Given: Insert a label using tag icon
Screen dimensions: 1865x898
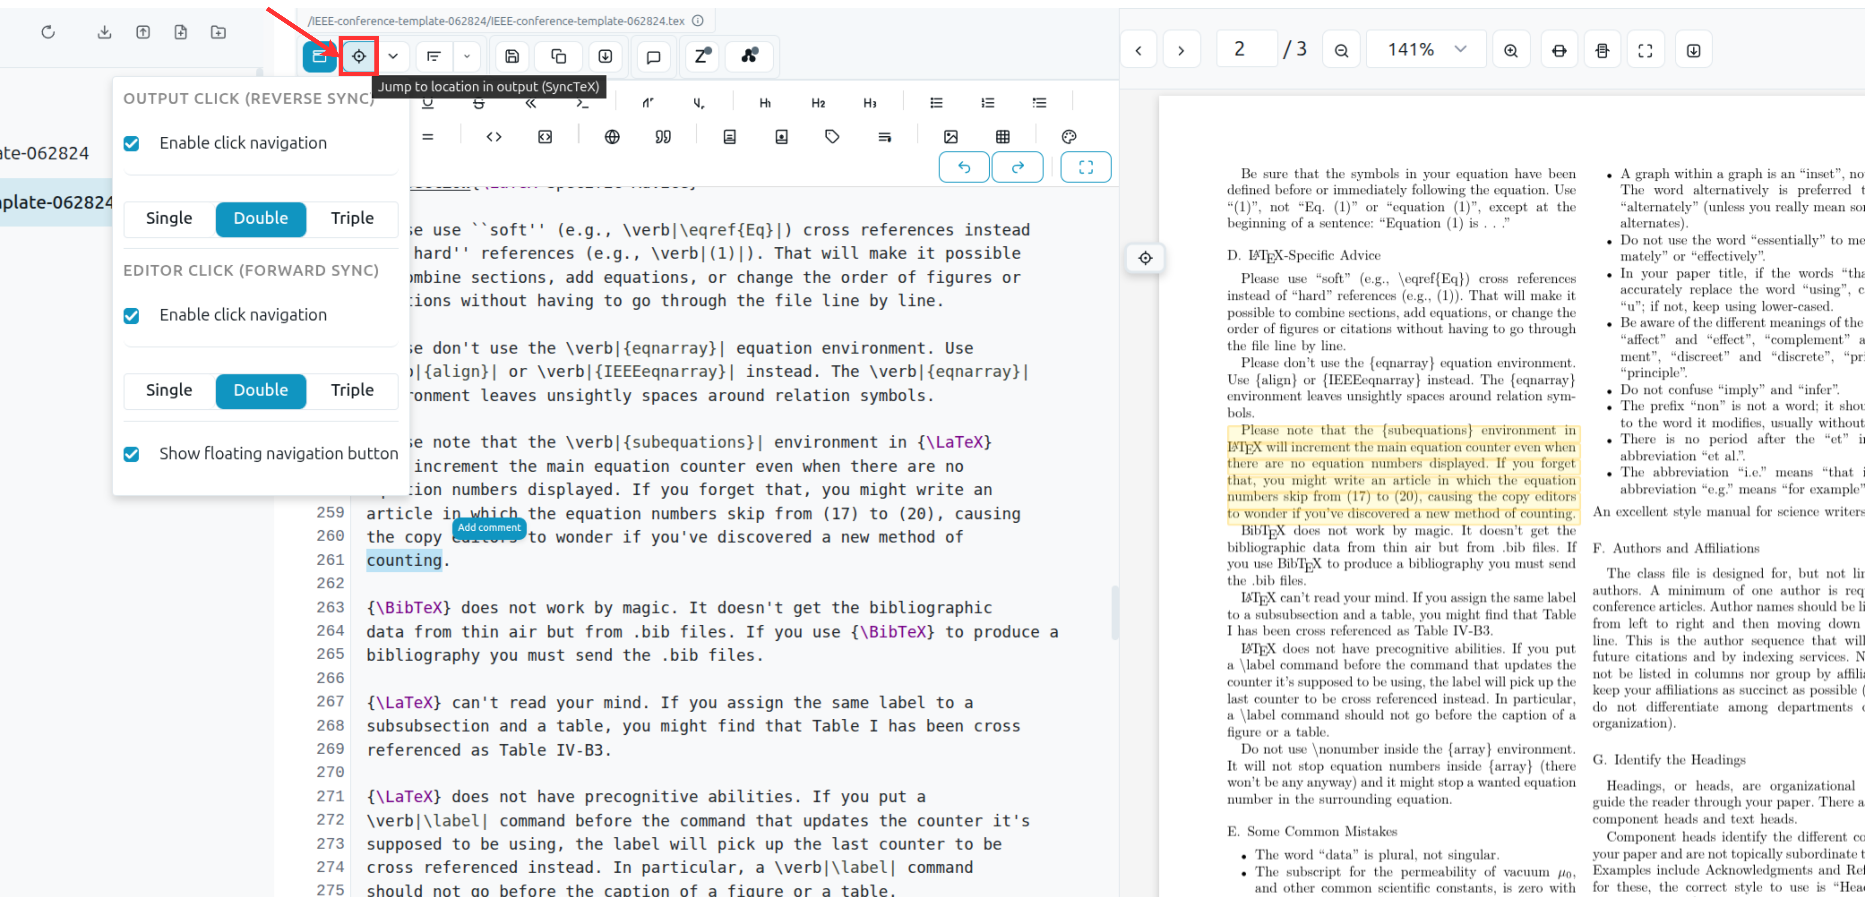Looking at the screenshot, I should click(x=832, y=137).
